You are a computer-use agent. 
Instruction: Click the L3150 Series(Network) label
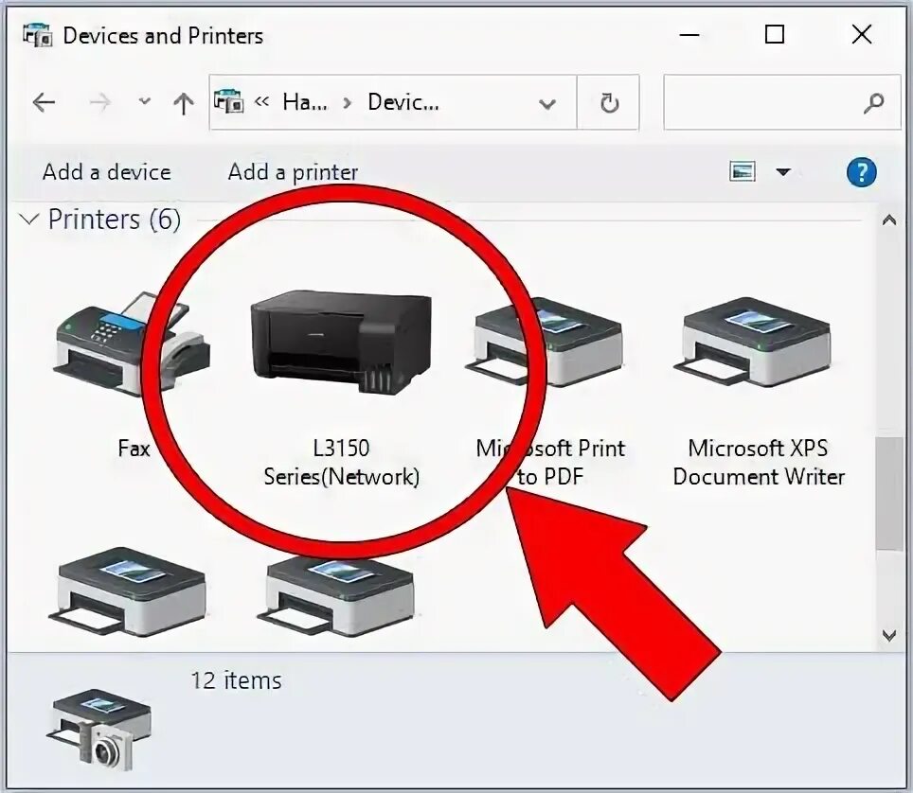(342, 463)
